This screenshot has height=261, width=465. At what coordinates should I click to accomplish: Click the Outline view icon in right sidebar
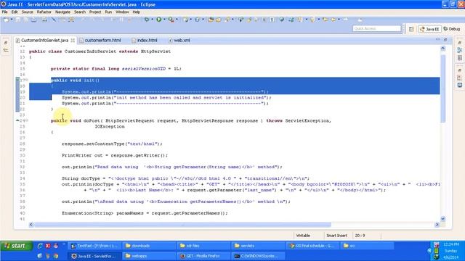click(x=460, y=50)
